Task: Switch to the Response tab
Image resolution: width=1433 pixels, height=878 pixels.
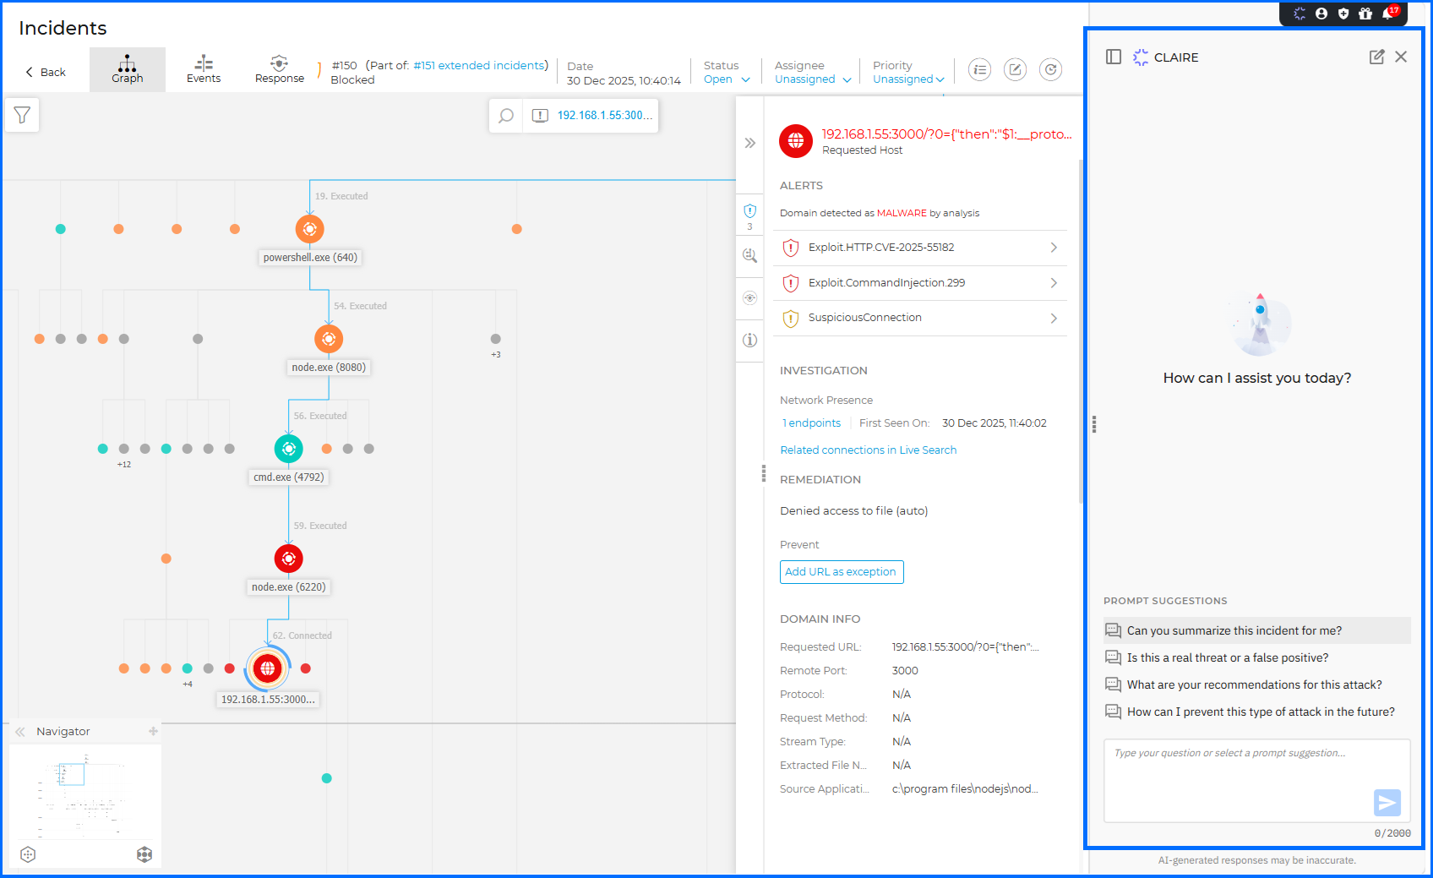Action: click(280, 69)
